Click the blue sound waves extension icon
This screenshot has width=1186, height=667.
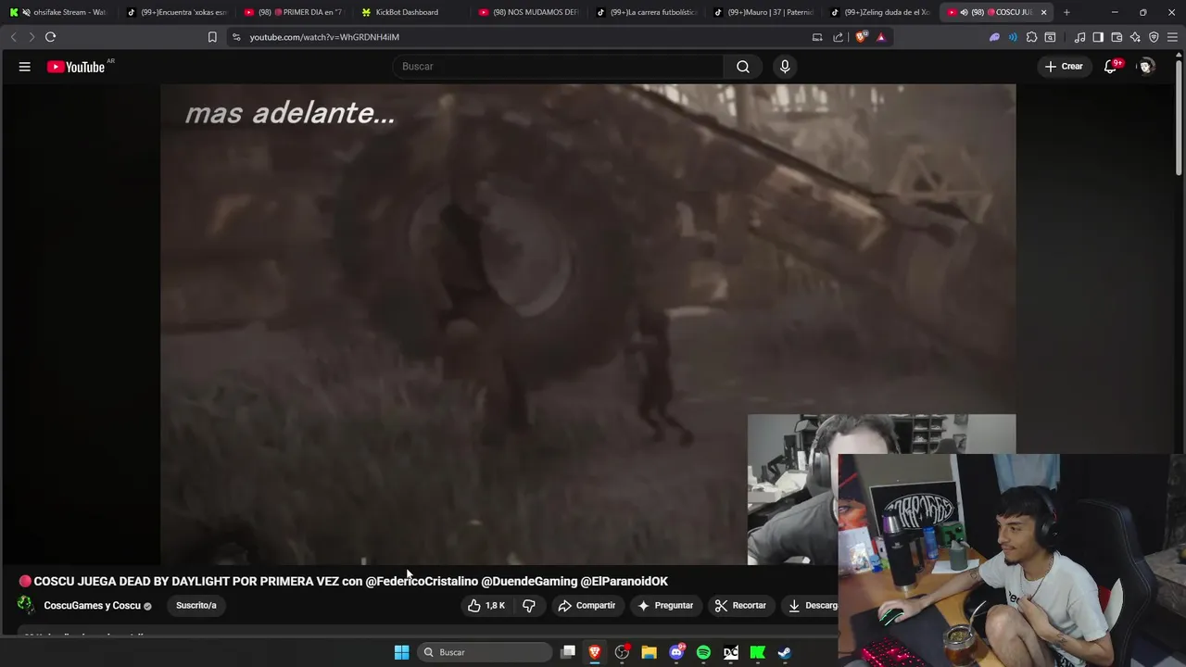click(1013, 37)
